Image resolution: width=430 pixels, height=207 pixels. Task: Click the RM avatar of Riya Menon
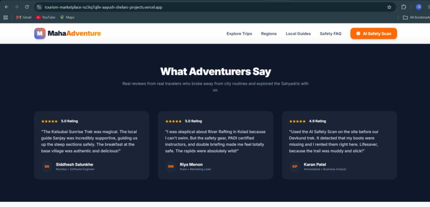click(x=171, y=167)
